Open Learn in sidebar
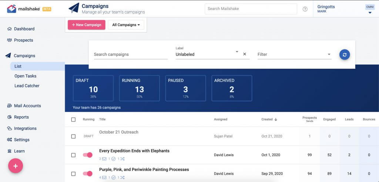The image size is (379, 182). click(x=19, y=151)
